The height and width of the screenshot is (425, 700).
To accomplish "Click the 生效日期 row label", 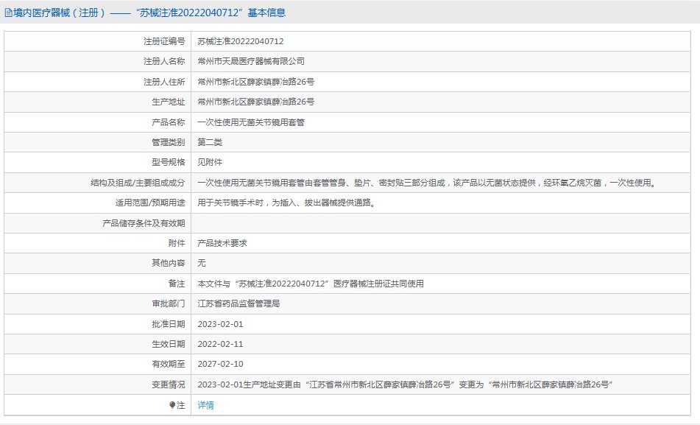I will point(169,344).
